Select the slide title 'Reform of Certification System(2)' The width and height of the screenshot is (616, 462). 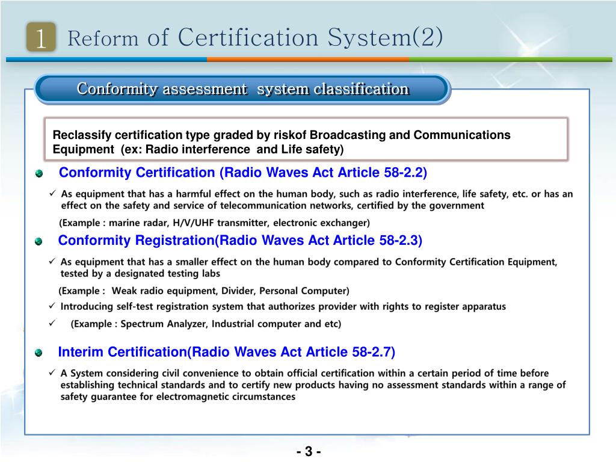coord(255,37)
